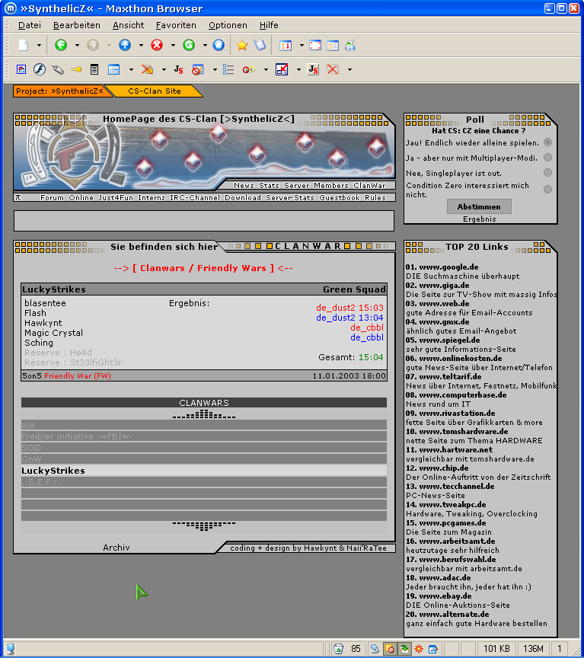
Task: Open dropdown arrow beside the Refresh button
Action: [205, 46]
